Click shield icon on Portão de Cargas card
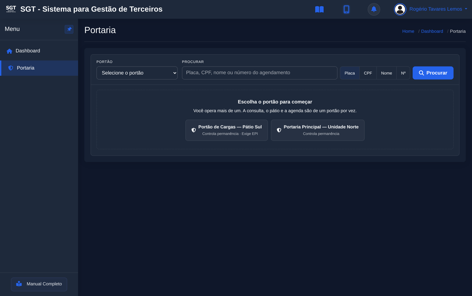 [x=194, y=130]
